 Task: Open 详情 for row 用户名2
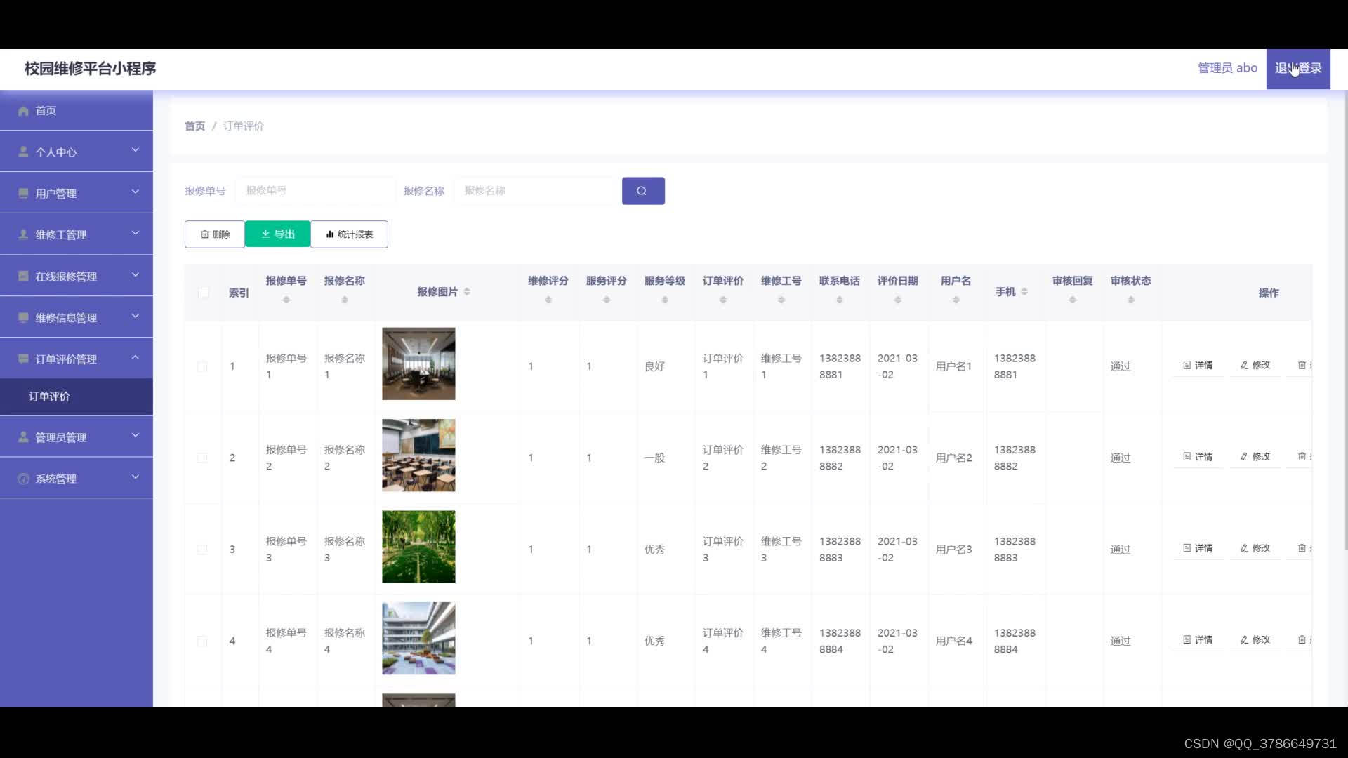coord(1198,456)
